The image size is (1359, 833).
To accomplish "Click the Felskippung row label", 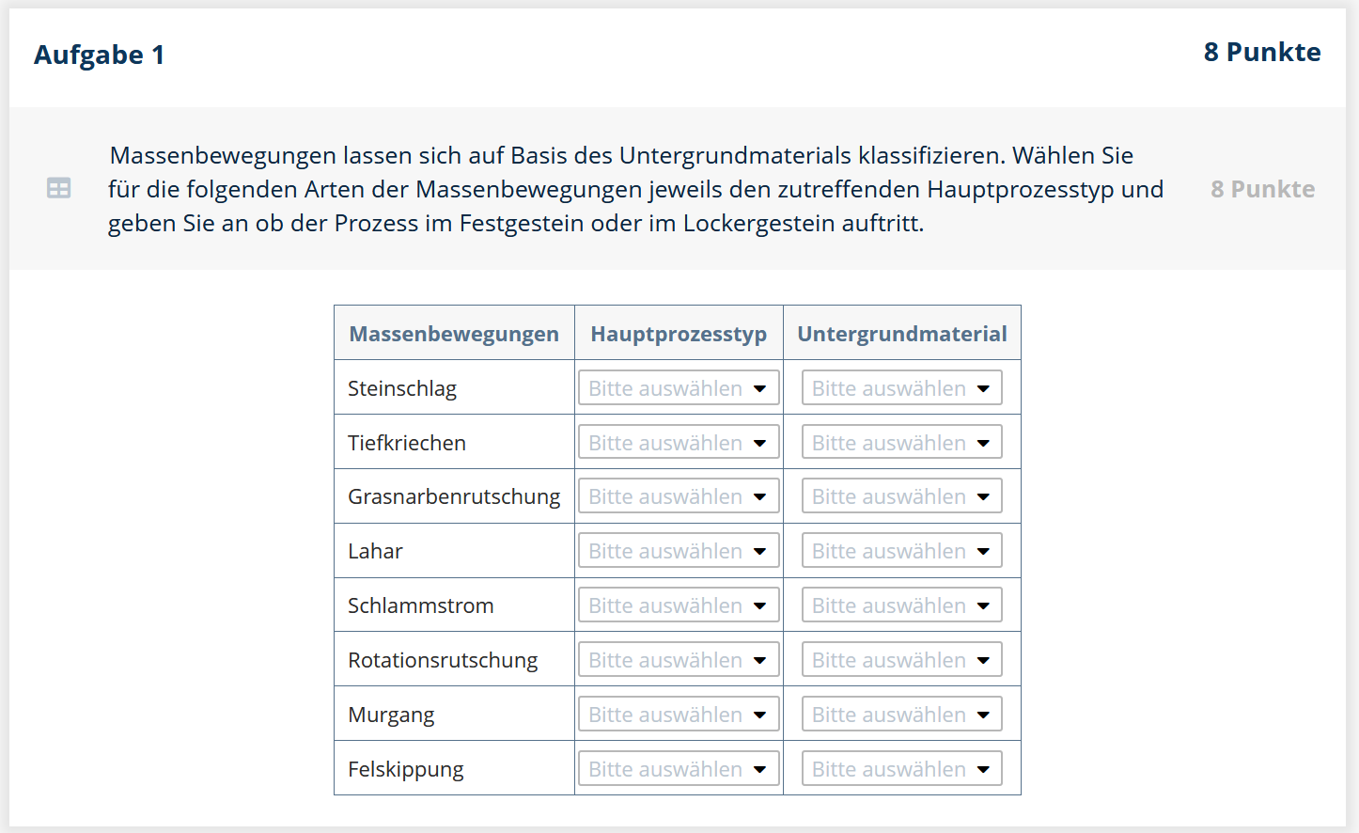I will tap(406, 769).
